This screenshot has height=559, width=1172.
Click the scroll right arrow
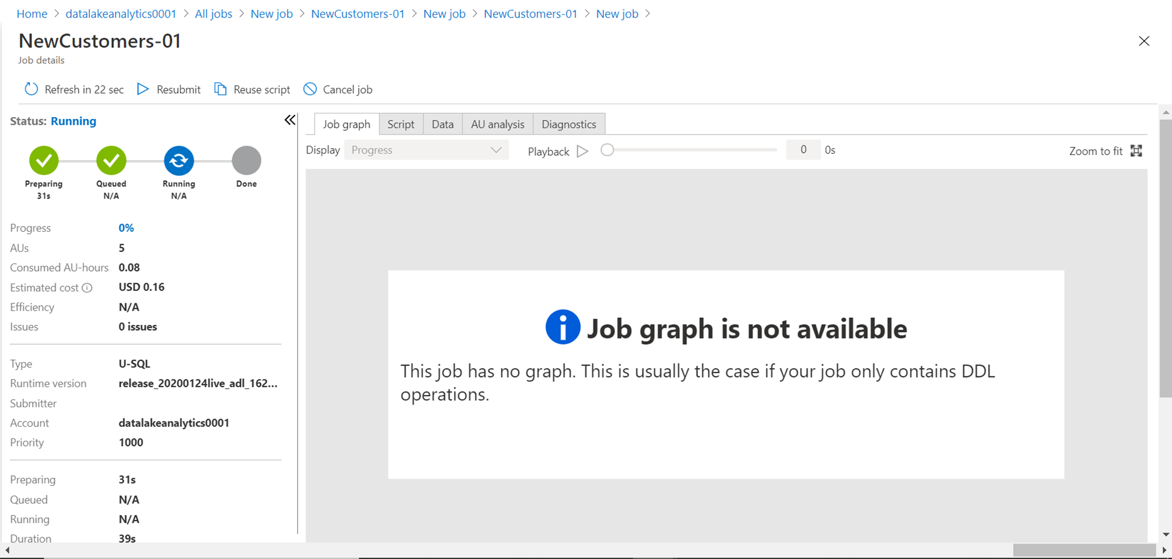pos(1164,550)
